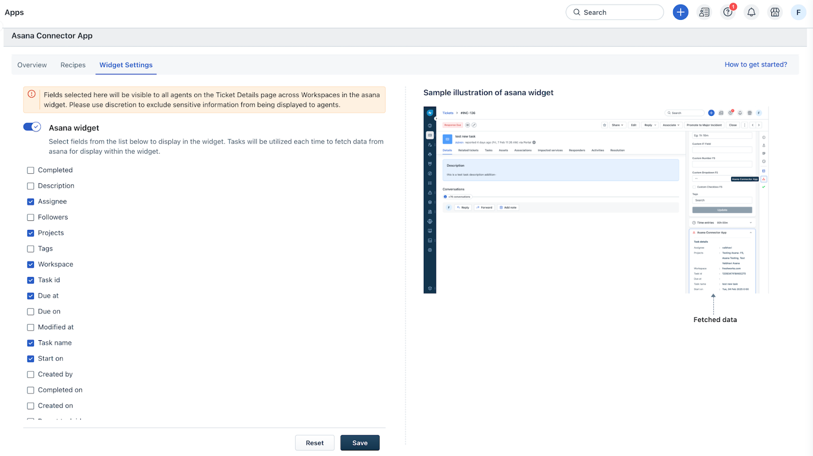This screenshot has width=813, height=456.
Task: Open the notifications bell icon
Action: coord(752,12)
